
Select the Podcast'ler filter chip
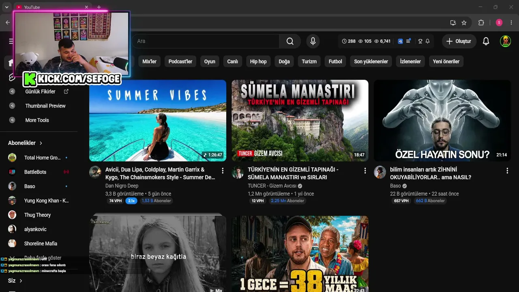(180, 62)
